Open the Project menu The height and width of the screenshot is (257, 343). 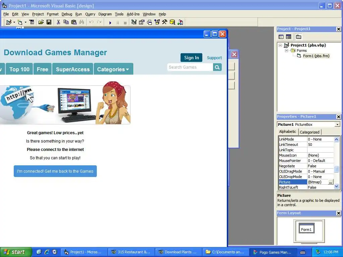(38, 14)
